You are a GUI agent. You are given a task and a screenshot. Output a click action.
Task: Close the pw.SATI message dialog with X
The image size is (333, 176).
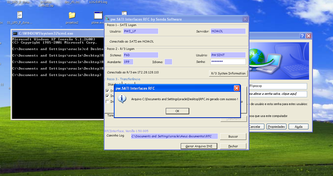237,88
